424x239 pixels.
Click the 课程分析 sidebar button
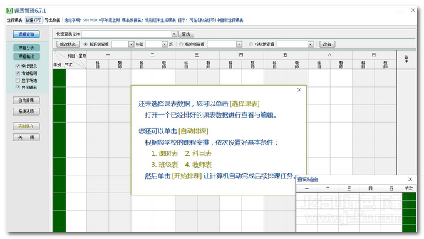26,48
